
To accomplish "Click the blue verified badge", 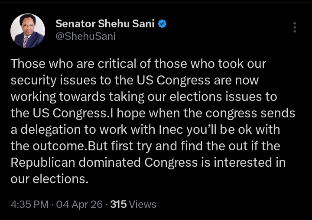I will [x=162, y=24].
